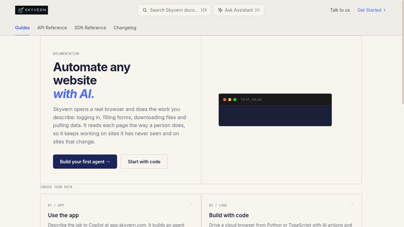Click the Skyvern logo
Image resolution: width=404 pixels, height=227 pixels.
(x=32, y=10)
